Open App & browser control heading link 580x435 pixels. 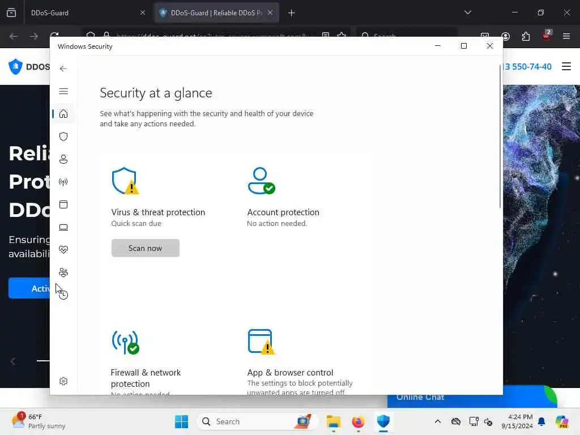click(290, 373)
